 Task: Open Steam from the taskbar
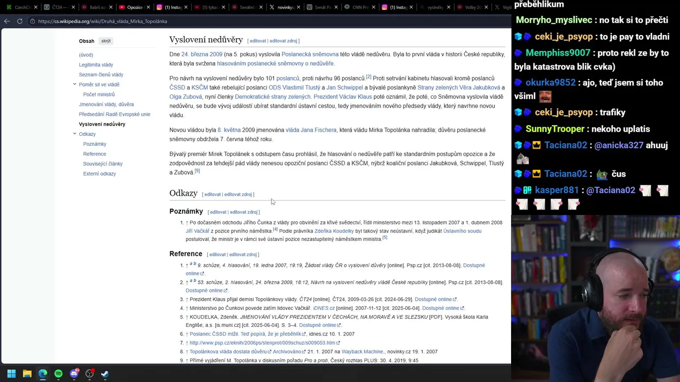105,374
